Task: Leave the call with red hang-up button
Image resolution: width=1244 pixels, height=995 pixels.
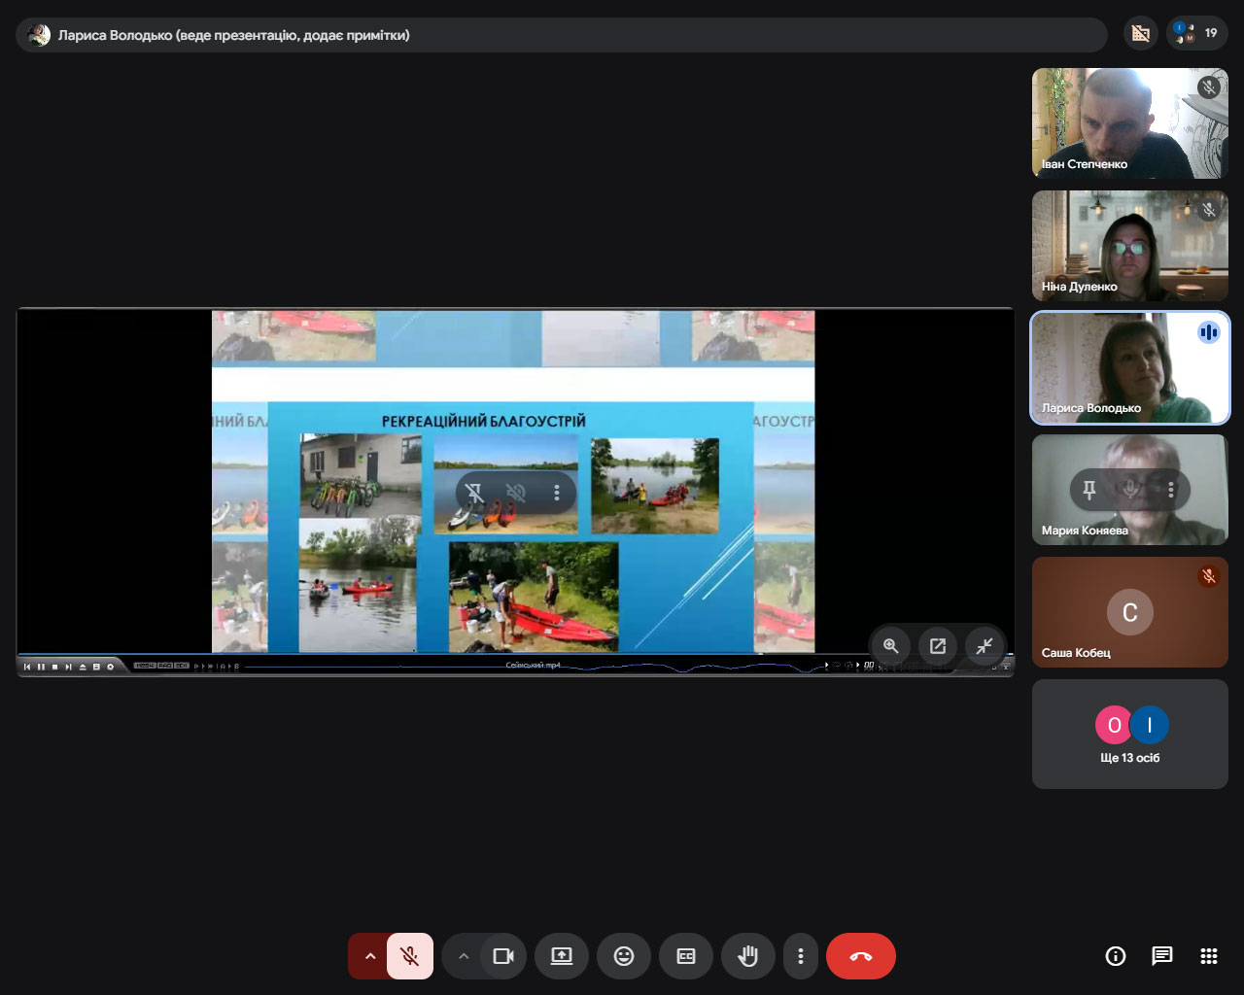Action: pyautogui.click(x=860, y=956)
